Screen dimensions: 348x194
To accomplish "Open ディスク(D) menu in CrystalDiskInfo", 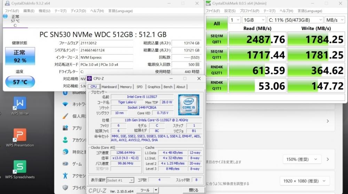I will tap(78, 11).
